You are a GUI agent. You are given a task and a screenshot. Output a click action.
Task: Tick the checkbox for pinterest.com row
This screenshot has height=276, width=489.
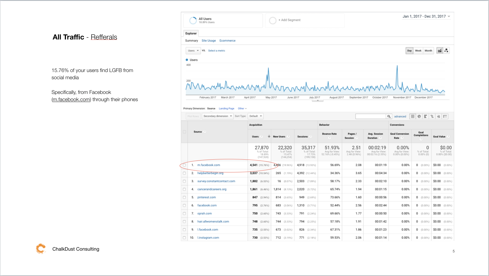[184, 197]
